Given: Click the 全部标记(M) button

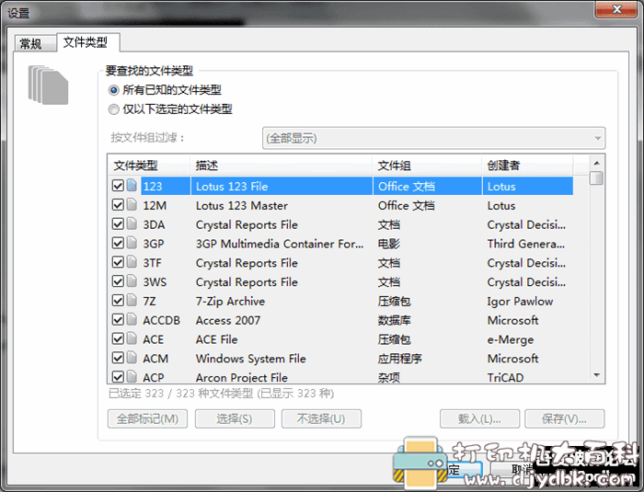Looking at the screenshot, I should [x=147, y=419].
